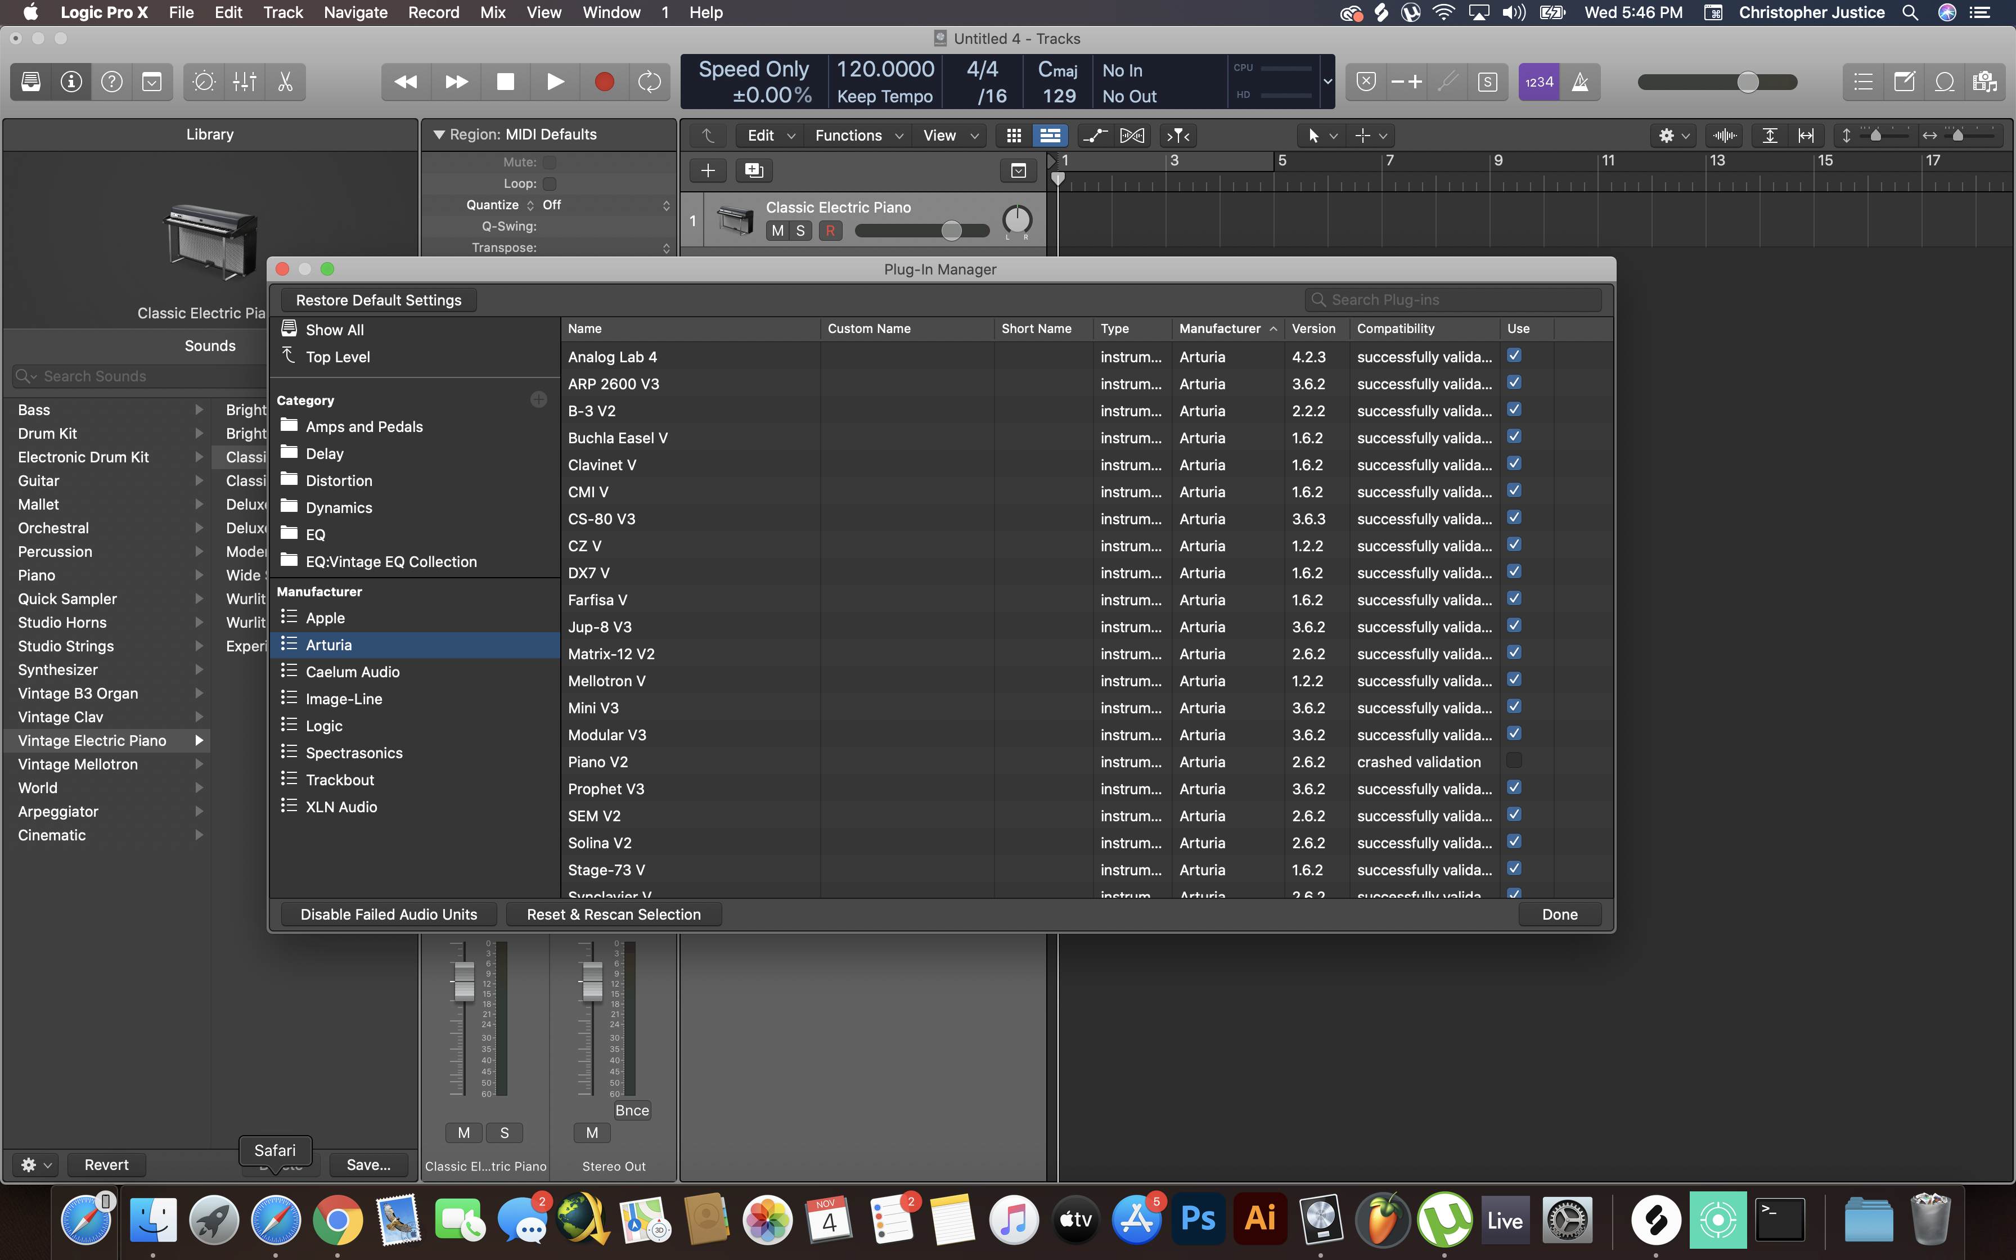Screen dimensions: 2016x1260
Task: Collapse the Region MIDI Defaults disclosure triangle
Action: (439, 135)
